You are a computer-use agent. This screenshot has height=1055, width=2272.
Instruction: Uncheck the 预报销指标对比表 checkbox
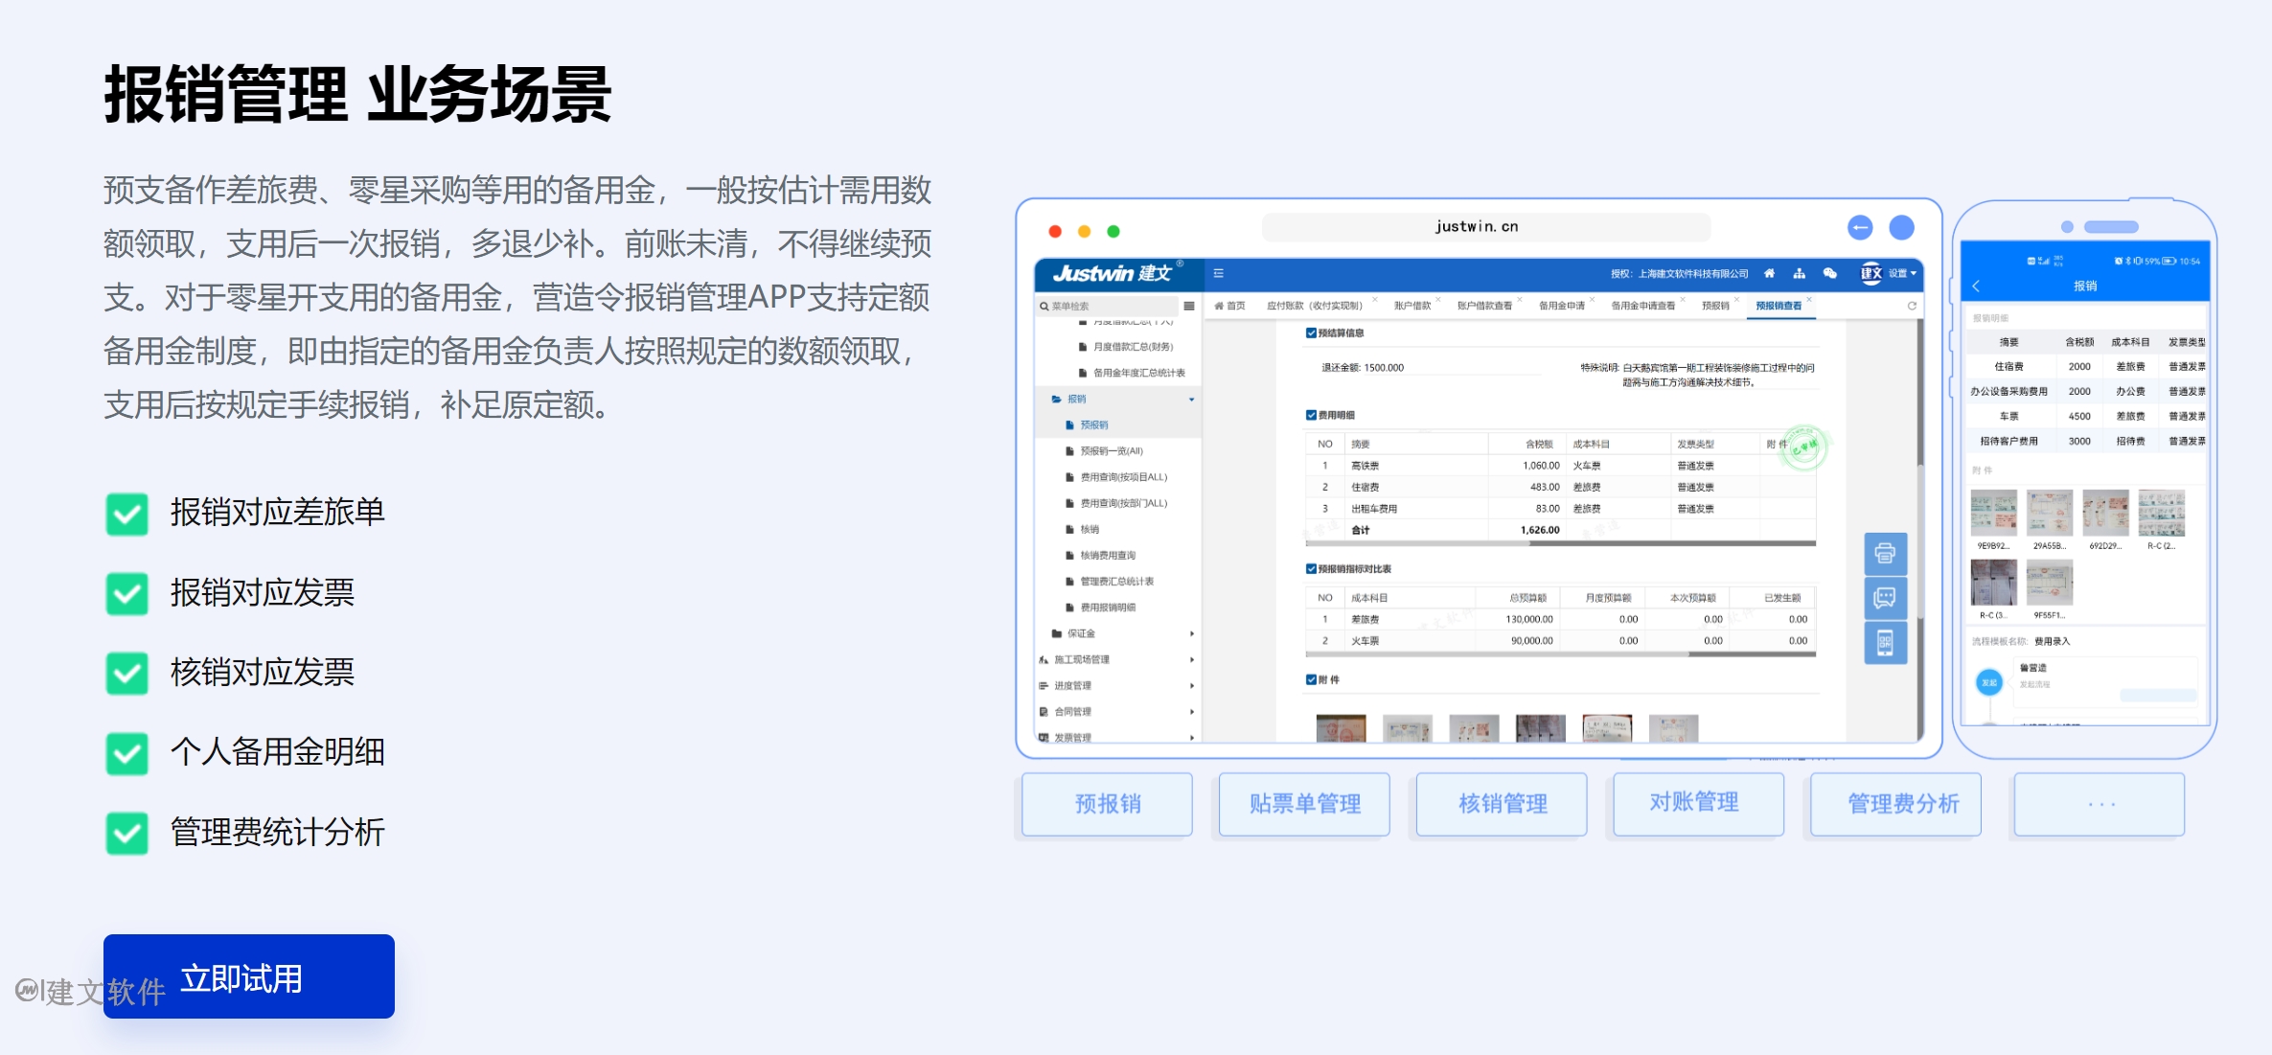tap(1312, 568)
